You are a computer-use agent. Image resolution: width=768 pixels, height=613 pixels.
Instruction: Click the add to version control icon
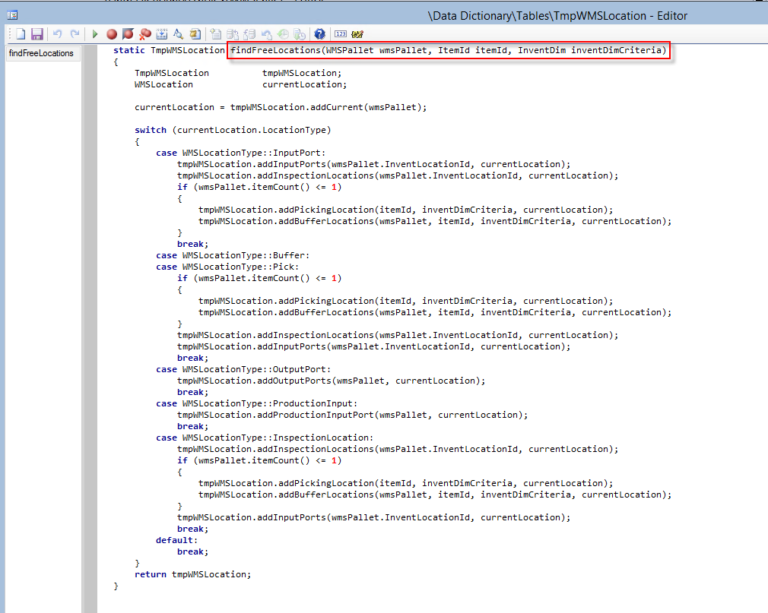[x=216, y=34]
